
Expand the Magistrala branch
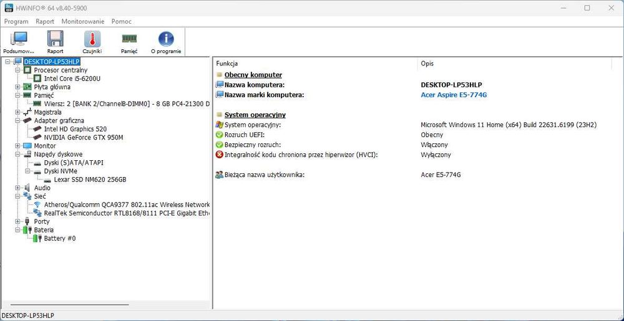pyautogui.click(x=17, y=112)
